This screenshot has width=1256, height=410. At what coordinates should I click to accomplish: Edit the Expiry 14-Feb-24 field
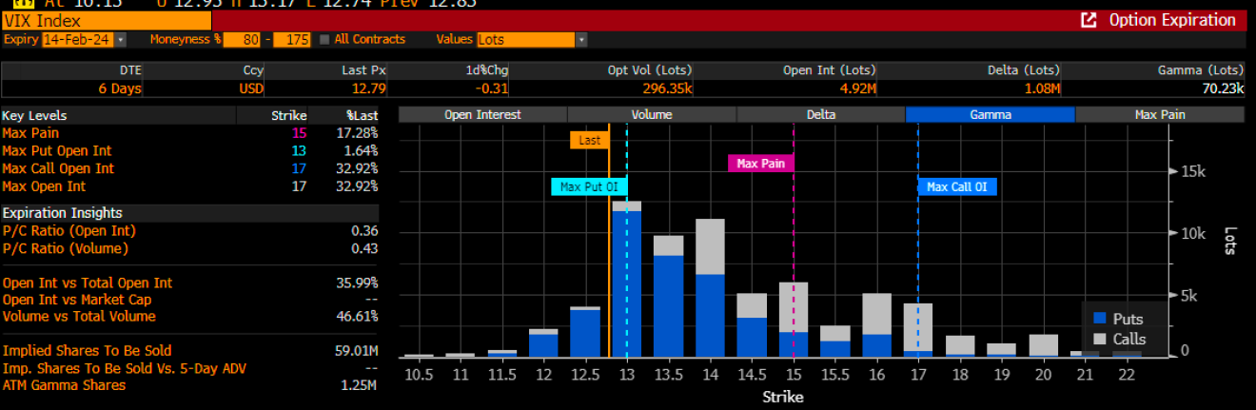(78, 40)
